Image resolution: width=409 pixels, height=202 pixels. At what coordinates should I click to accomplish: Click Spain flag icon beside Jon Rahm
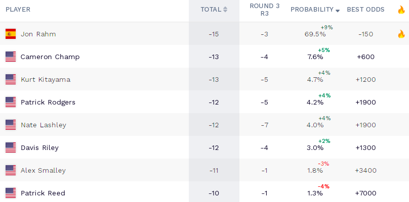coord(11,34)
